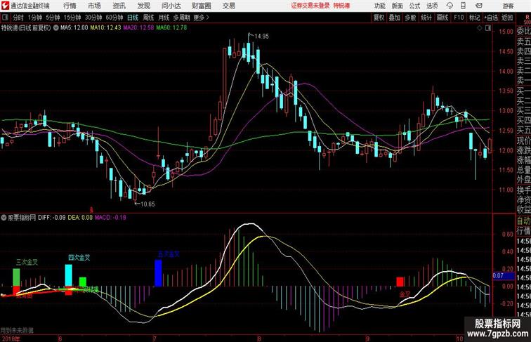Switch to 30分钟 period tab
Viewport: 531px width, 342px height.
(x=93, y=18)
